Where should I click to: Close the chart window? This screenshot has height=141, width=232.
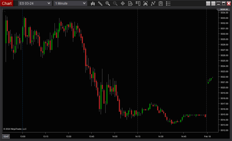229,3
